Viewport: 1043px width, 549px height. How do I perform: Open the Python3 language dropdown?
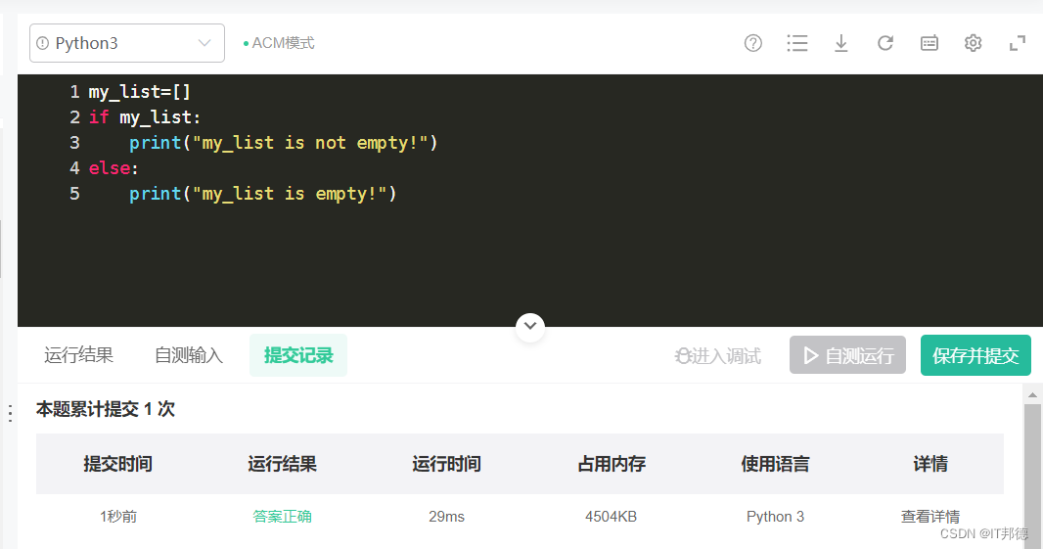coord(127,43)
